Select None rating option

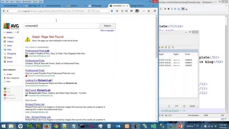5,82
